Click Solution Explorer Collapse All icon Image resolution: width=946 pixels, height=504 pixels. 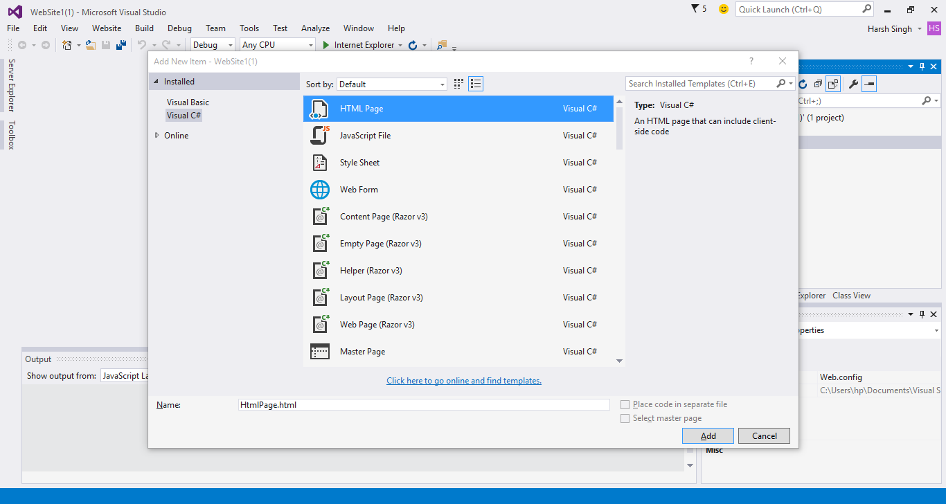tap(818, 84)
